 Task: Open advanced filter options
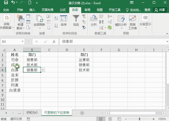[x=84, y=28]
